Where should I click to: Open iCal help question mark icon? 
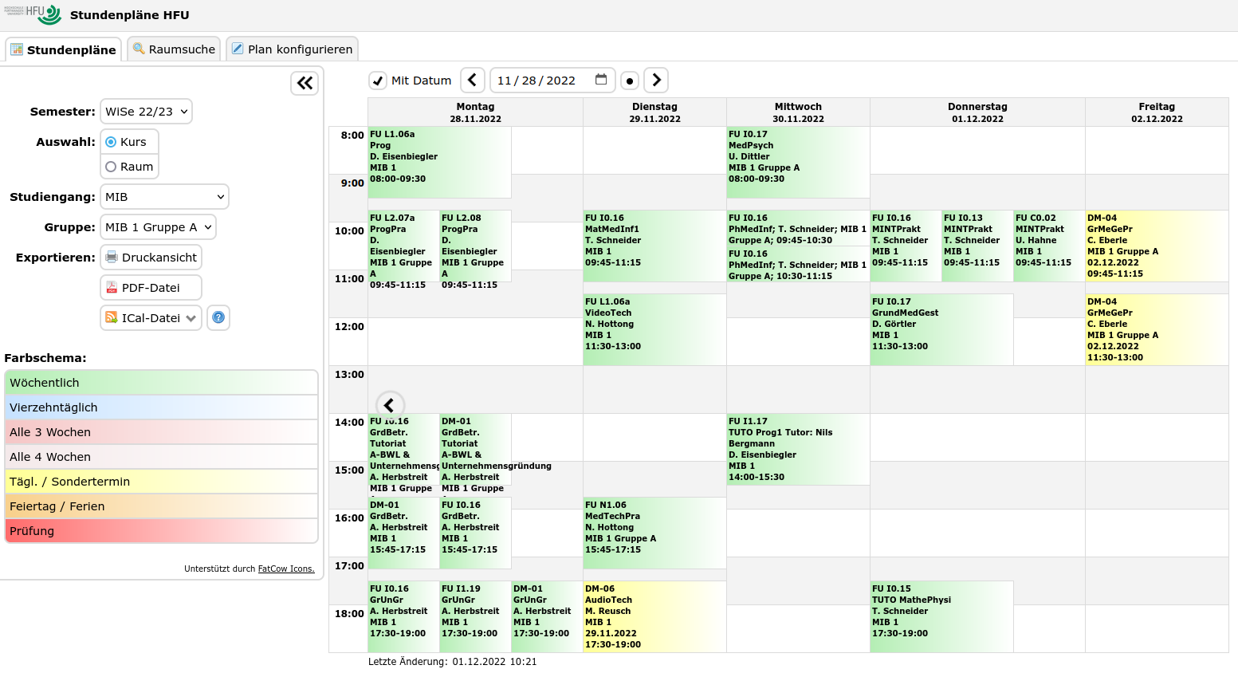coord(218,317)
